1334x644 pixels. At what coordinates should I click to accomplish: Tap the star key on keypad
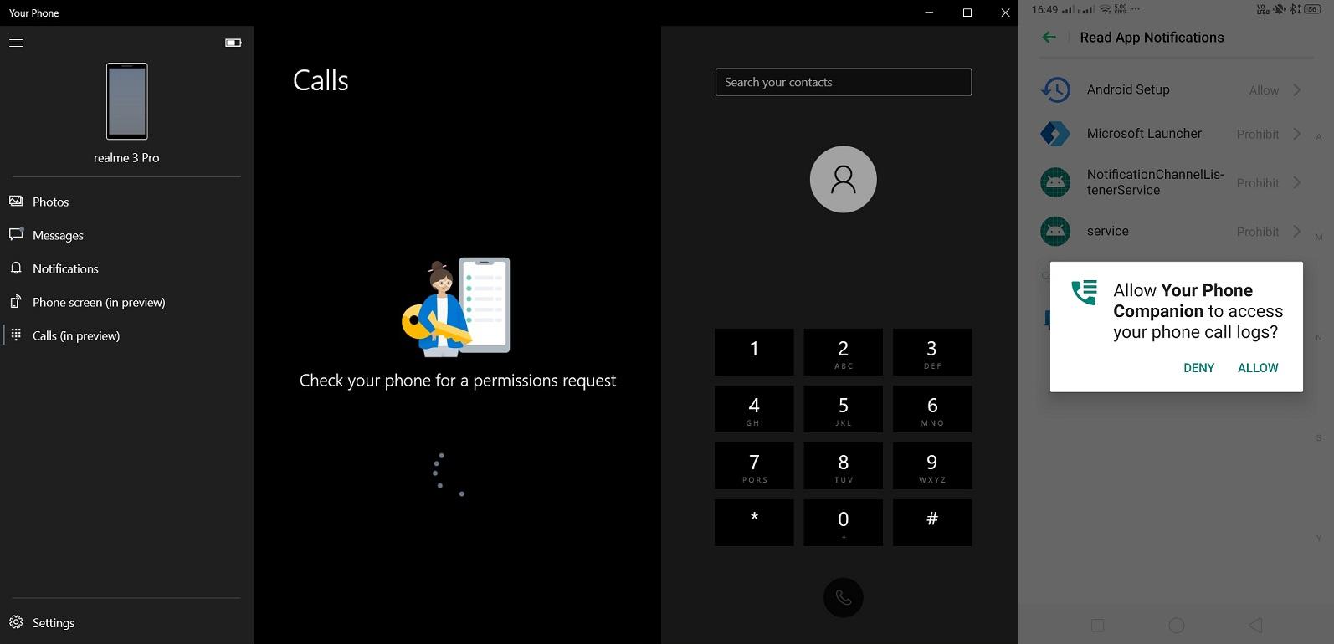pos(754,523)
